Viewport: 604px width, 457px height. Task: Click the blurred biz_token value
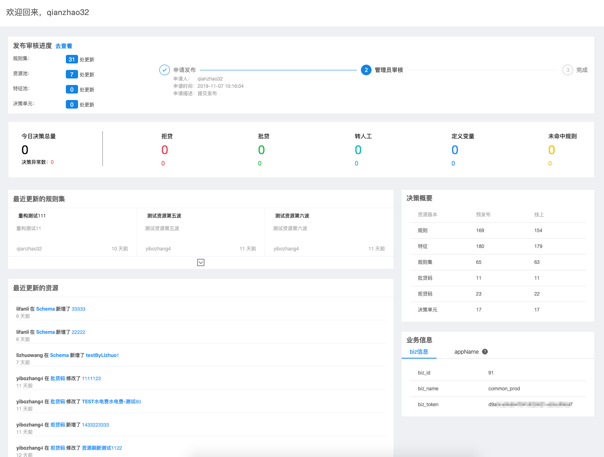click(530, 405)
